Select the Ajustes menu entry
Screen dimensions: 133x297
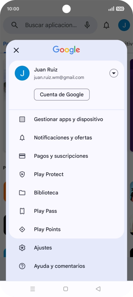(66, 248)
